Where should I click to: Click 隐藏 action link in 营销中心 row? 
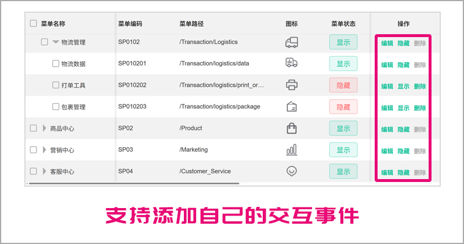pos(403,151)
